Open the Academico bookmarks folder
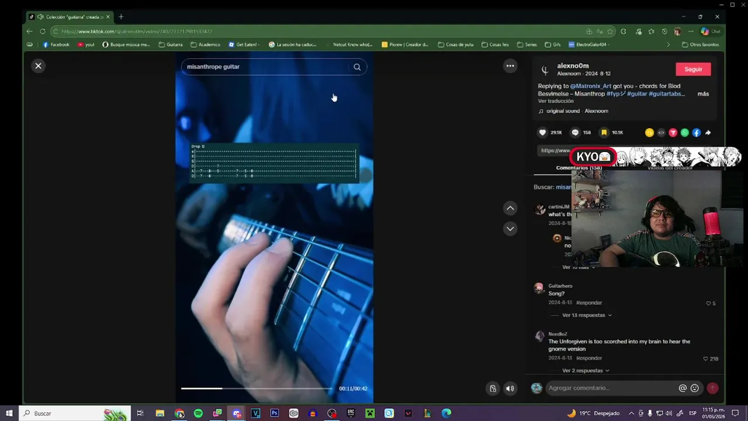The height and width of the screenshot is (421, 748). click(205, 44)
